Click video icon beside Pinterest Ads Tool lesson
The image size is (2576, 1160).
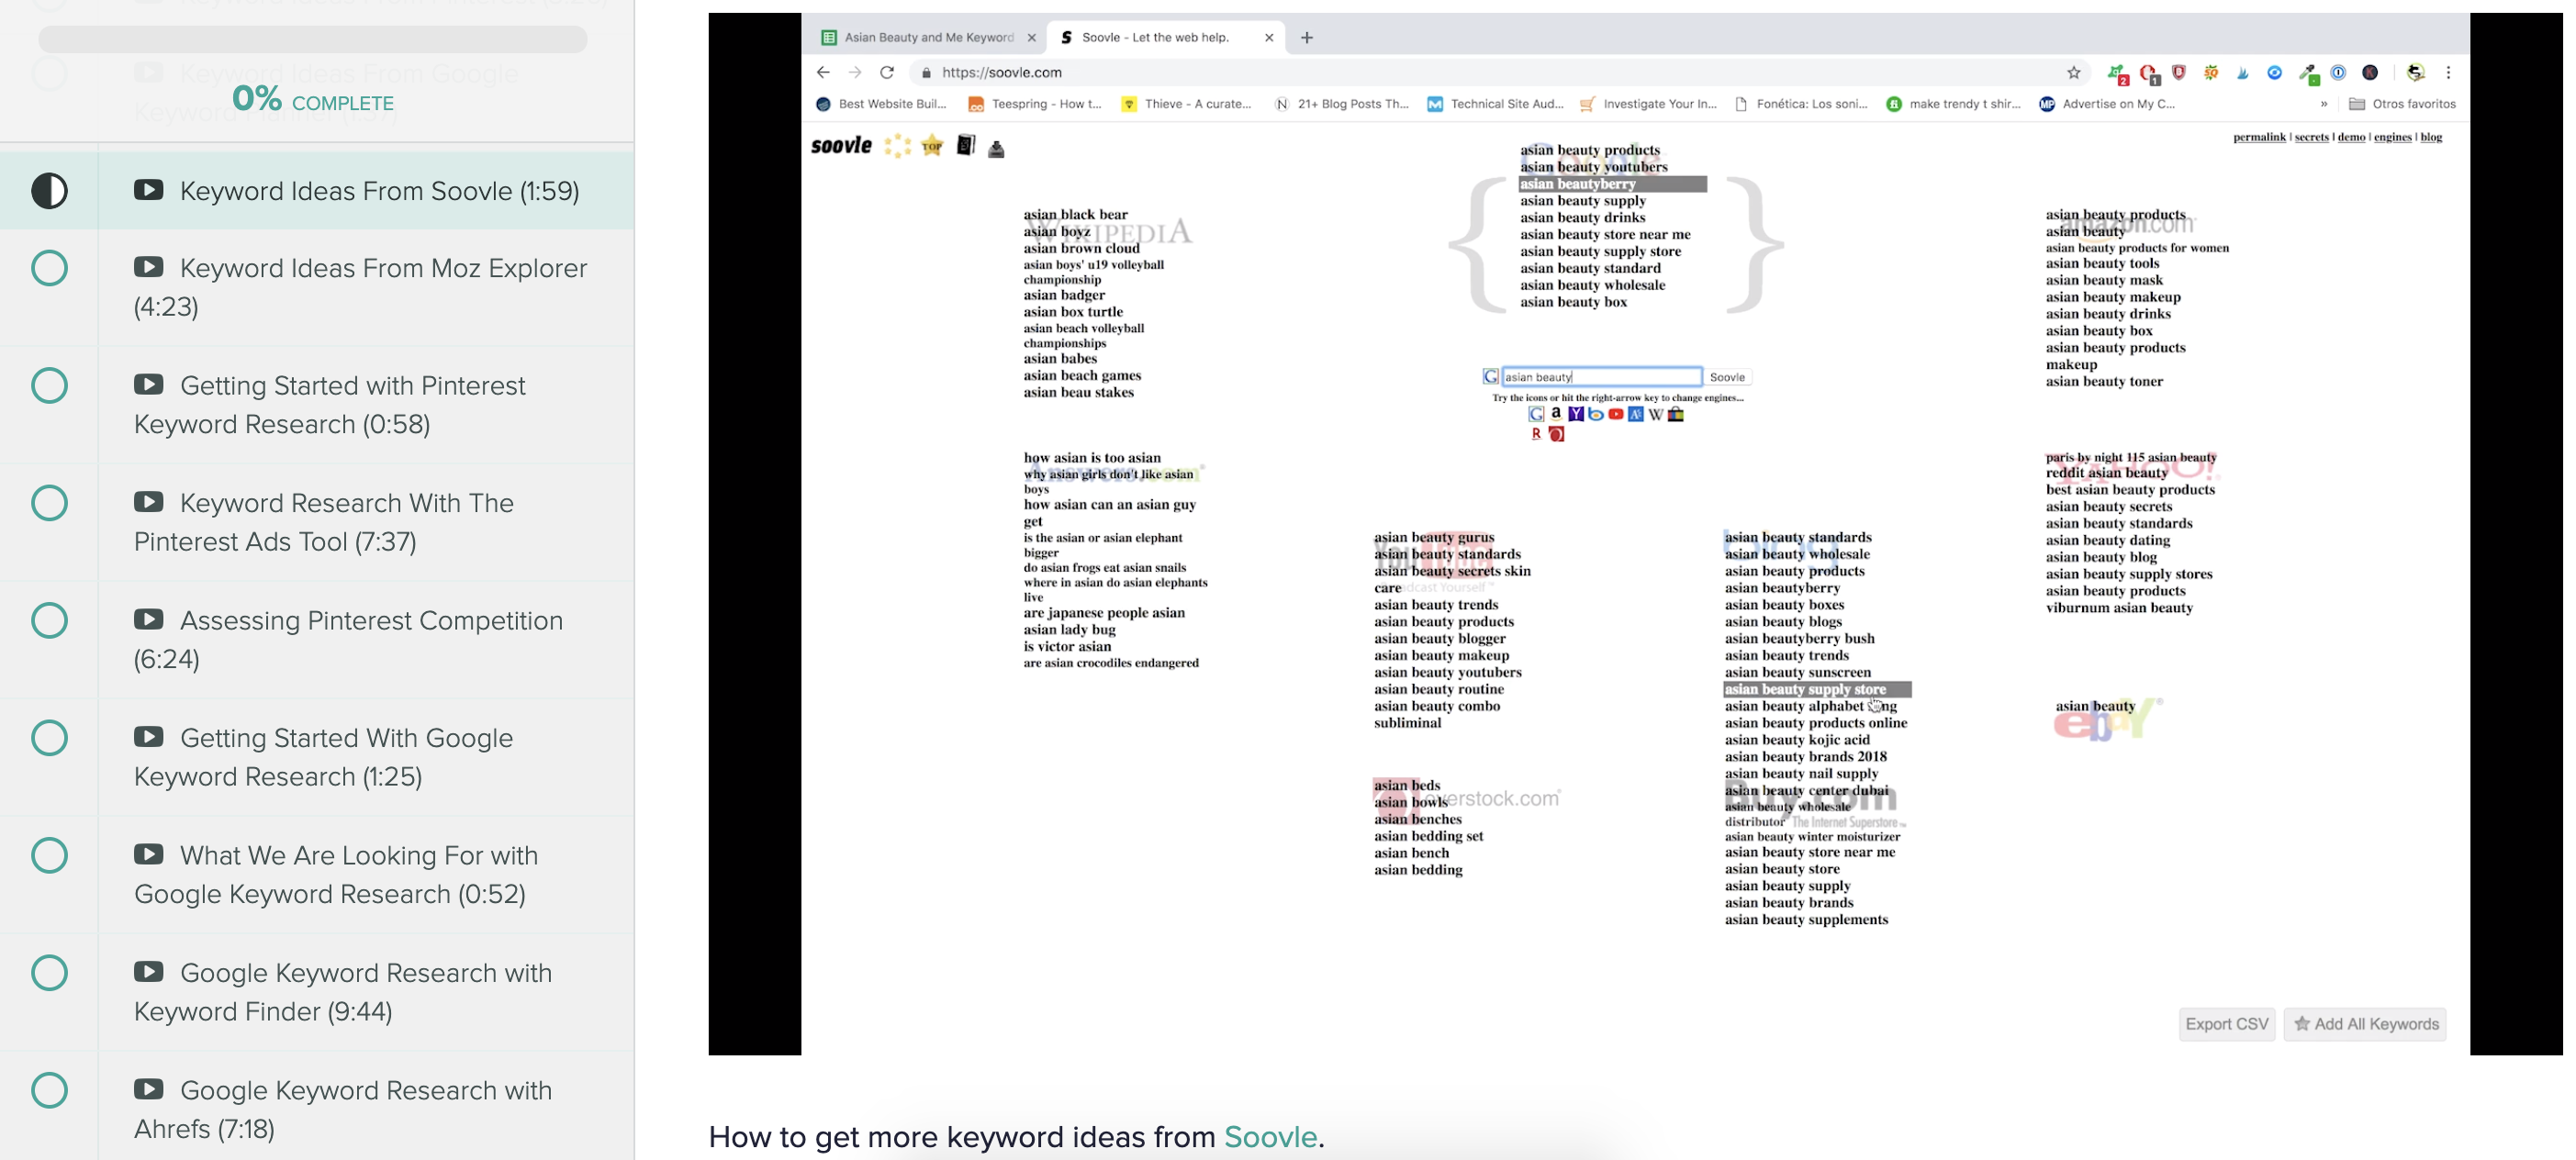coord(149,502)
